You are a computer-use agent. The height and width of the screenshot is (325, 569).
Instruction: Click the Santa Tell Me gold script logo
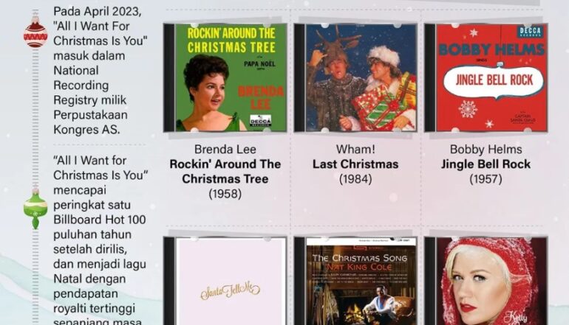[x=230, y=290]
